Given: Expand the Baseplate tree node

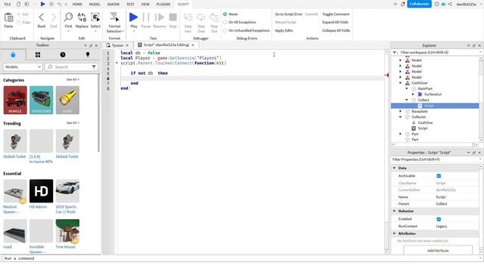Looking at the screenshot, I should tap(401, 111).
